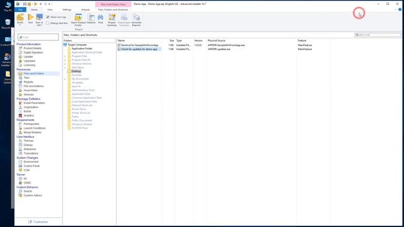Expand the Start Menu folder node
The height and width of the screenshot is (227, 404).
[65, 67]
